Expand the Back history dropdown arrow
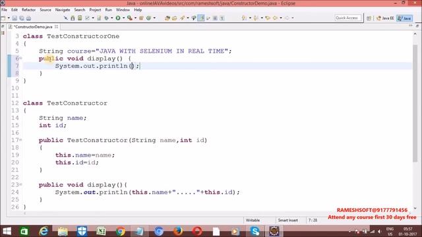The width and height of the screenshot is (422, 237). click(x=281, y=18)
